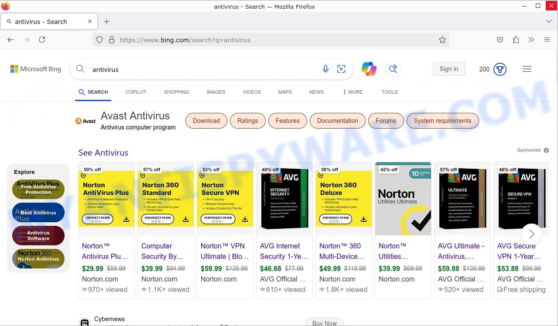Click the forward navigation arrow

[x=26, y=40]
